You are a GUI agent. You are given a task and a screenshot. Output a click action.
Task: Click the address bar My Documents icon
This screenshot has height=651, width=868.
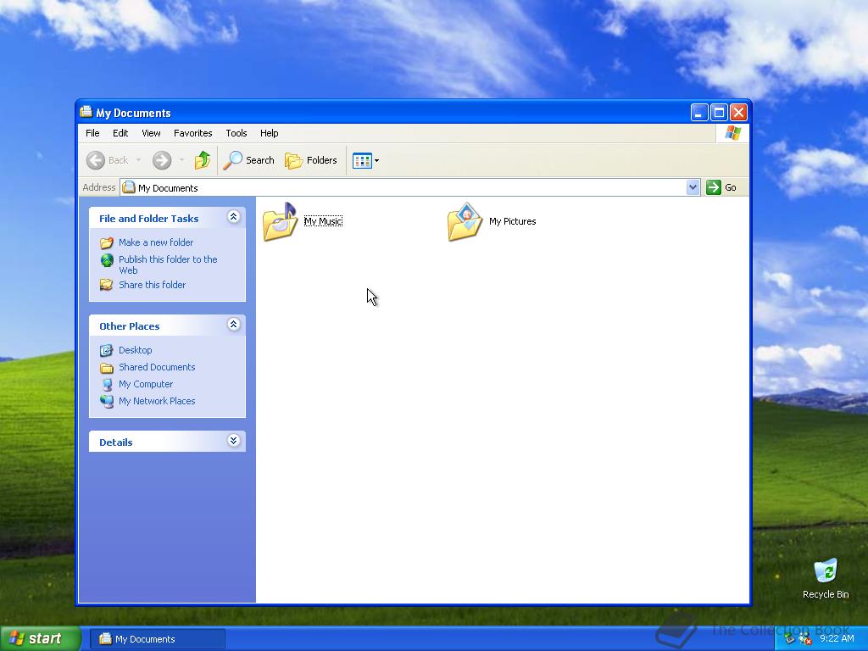pos(129,187)
